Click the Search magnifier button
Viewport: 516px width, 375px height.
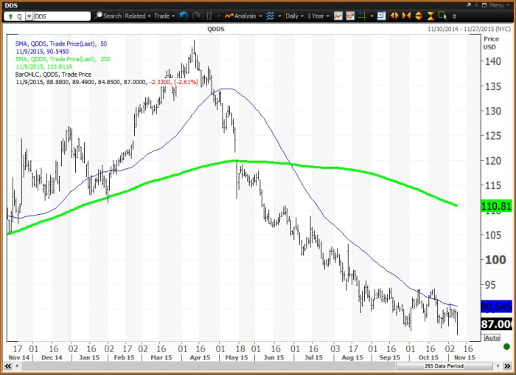click(108, 16)
